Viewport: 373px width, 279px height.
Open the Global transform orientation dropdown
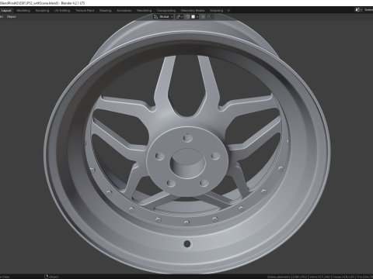pyautogui.click(x=163, y=17)
